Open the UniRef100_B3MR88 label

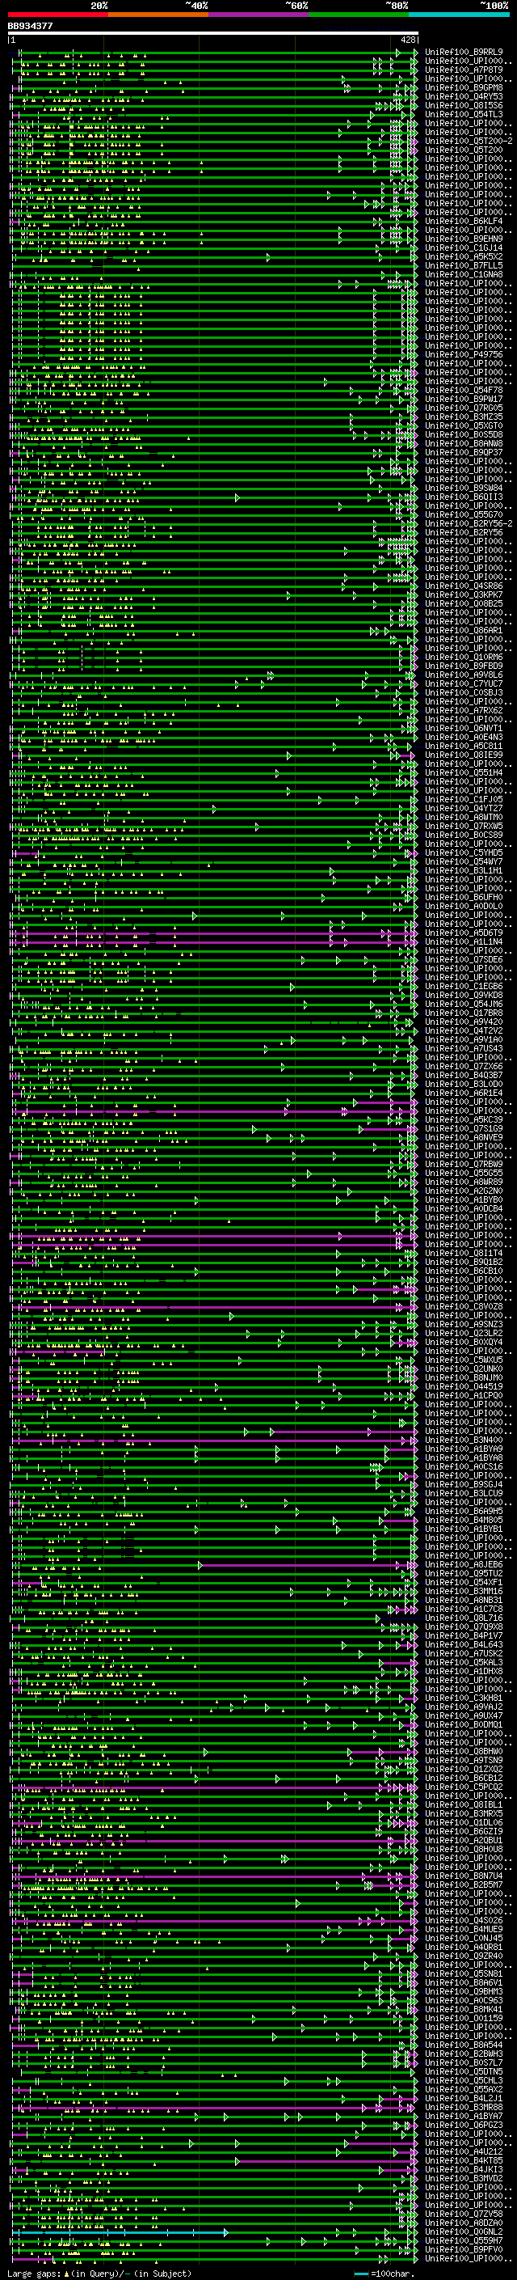[x=464, y=2108]
